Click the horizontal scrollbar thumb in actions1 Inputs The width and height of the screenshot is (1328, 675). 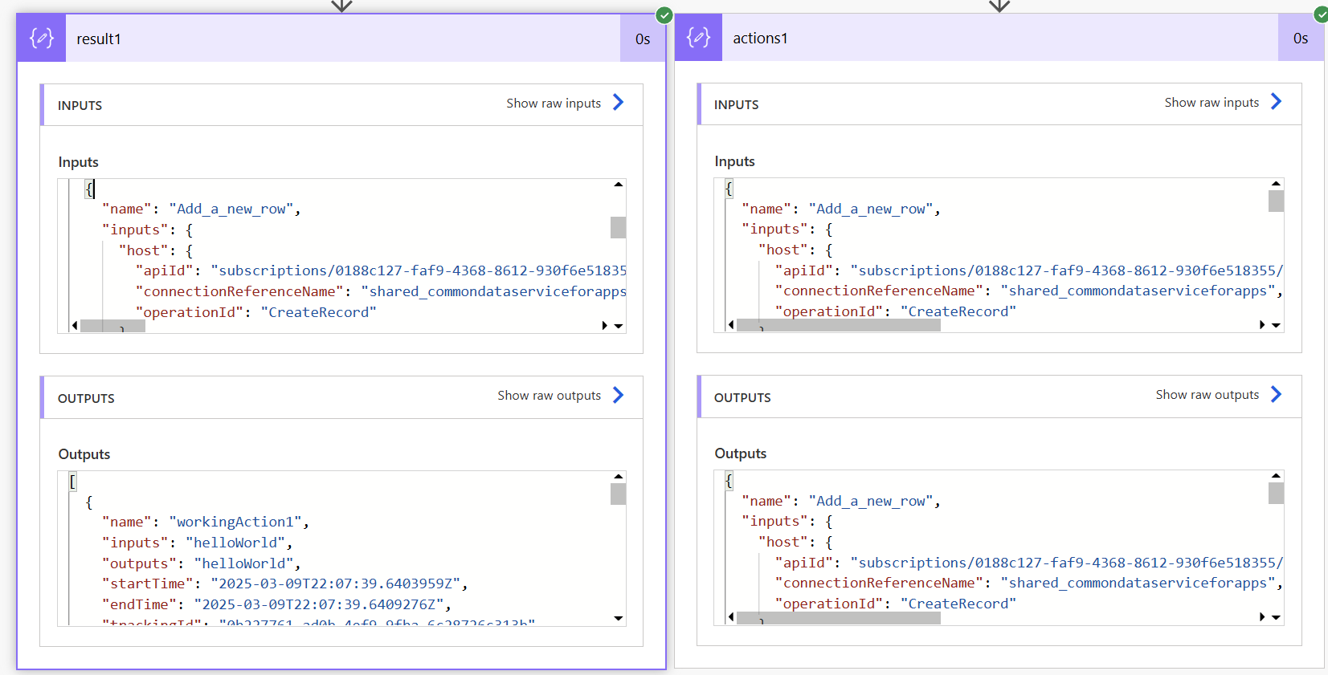839,325
